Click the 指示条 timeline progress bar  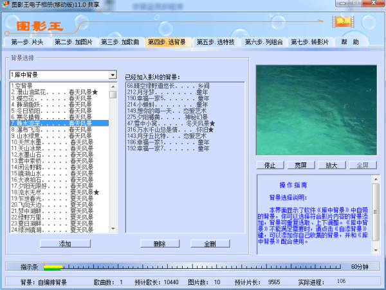click(193, 266)
